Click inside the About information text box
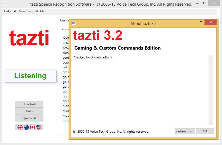Viewport: 222px width, 145px height. pos(143,90)
